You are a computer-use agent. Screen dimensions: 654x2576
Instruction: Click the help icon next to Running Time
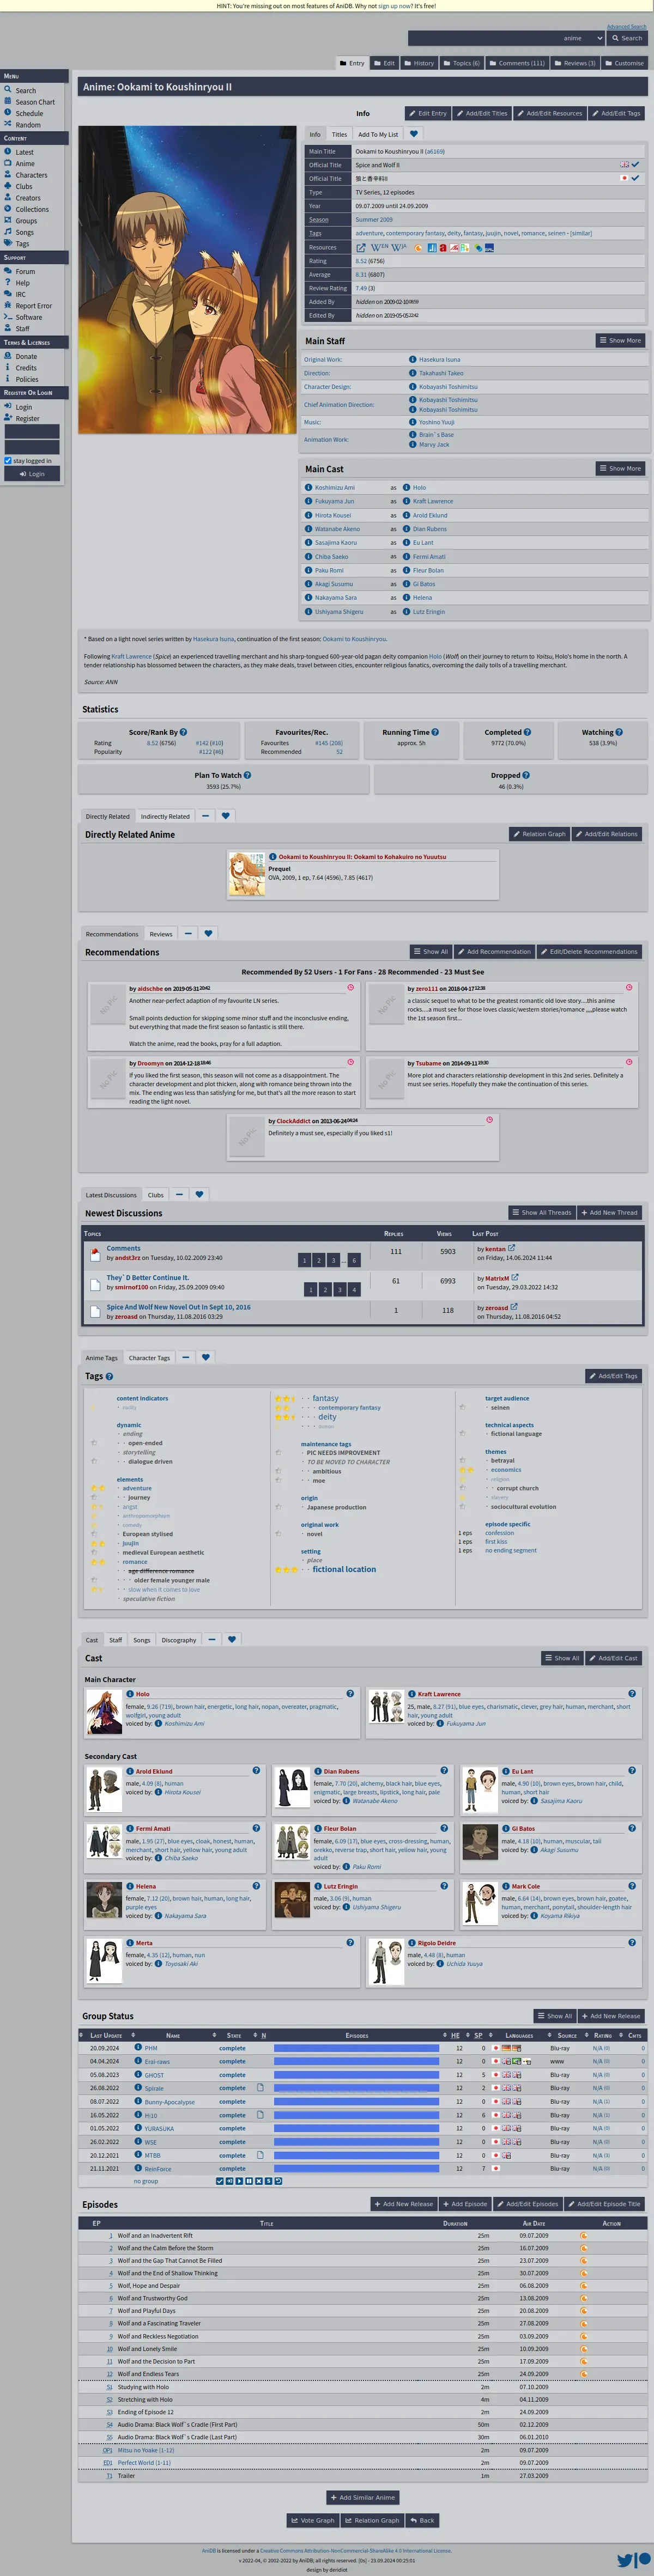click(x=435, y=732)
